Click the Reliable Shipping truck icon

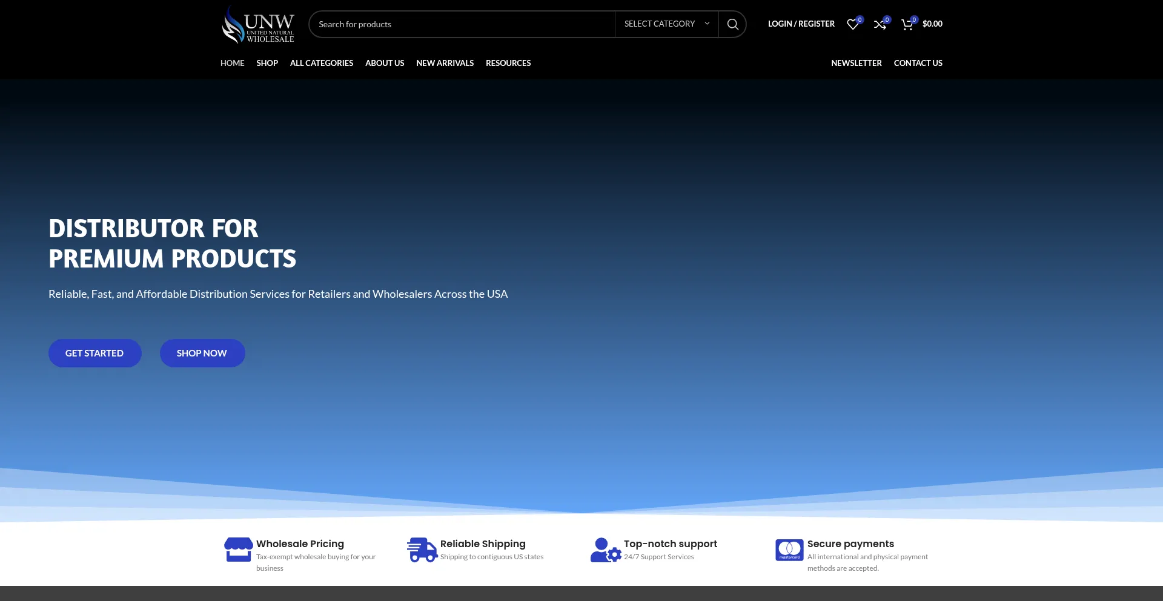(x=422, y=550)
